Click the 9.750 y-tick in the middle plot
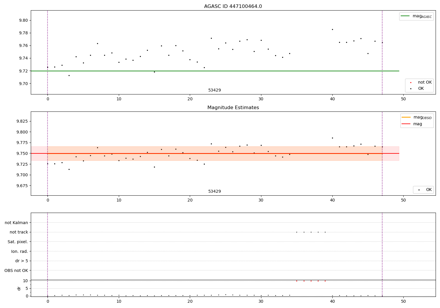Viewport: 440px width, 308px height. click(x=22, y=153)
